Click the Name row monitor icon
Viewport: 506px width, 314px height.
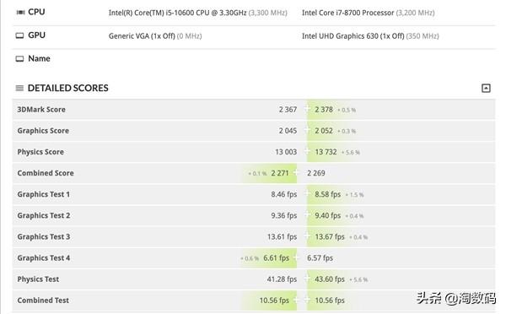point(19,59)
